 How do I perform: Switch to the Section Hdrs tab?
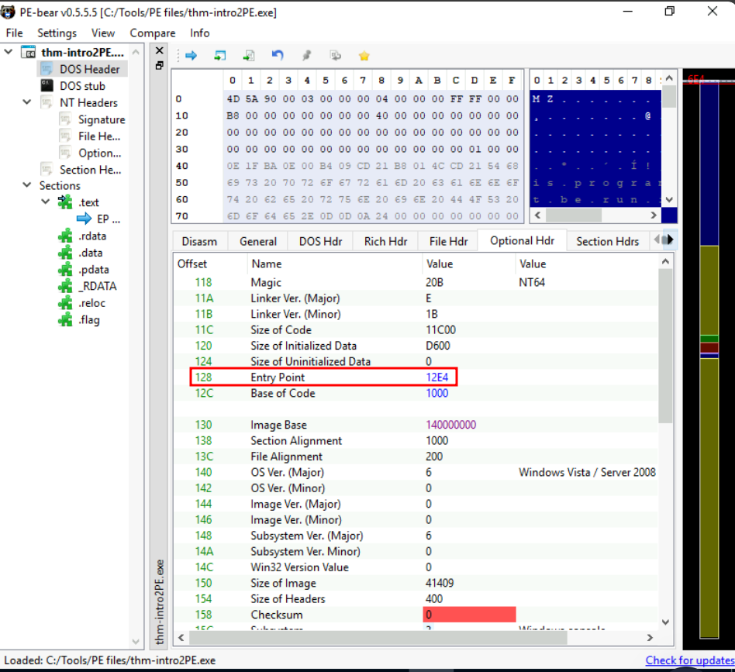coord(608,241)
